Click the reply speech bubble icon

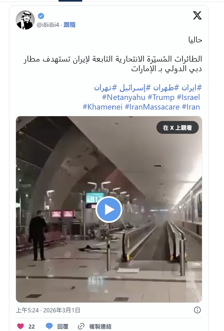49,326
